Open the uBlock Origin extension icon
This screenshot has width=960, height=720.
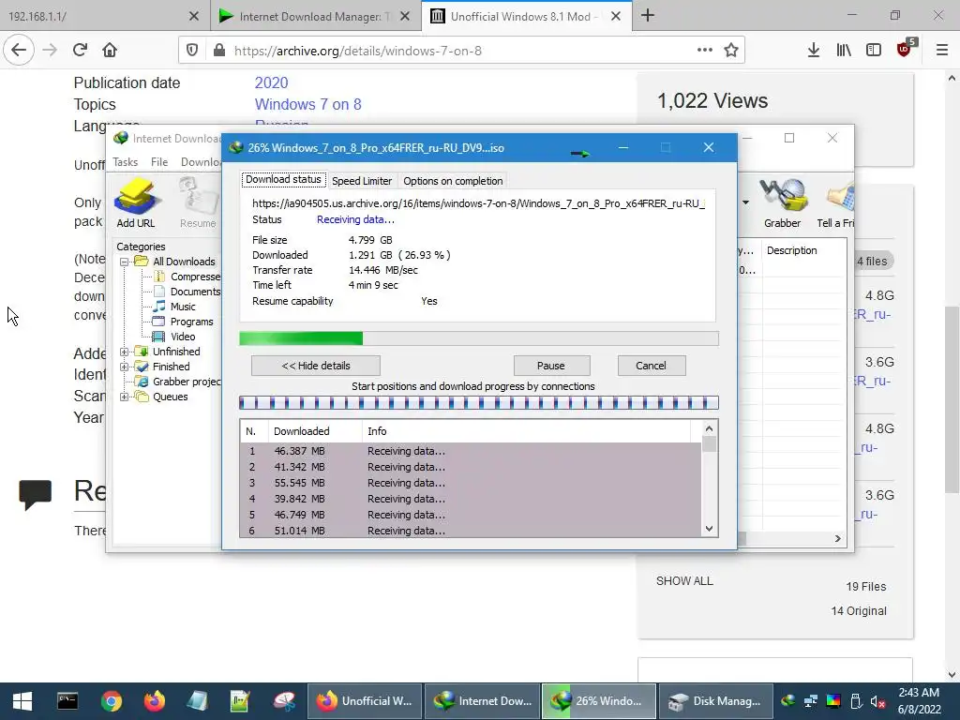(x=905, y=49)
